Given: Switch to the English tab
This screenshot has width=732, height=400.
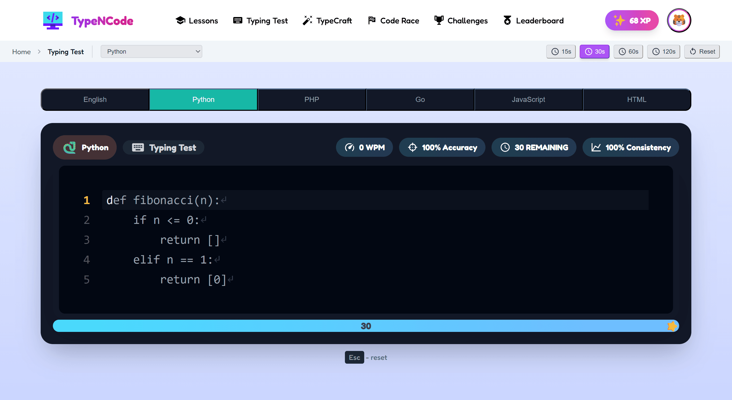Looking at the screenshot, I should click(x=95, y=99).
